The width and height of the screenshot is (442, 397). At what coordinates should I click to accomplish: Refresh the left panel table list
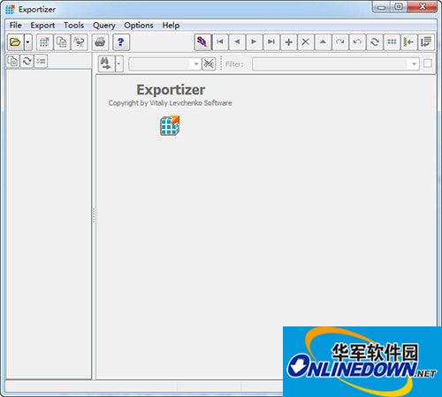27,61
